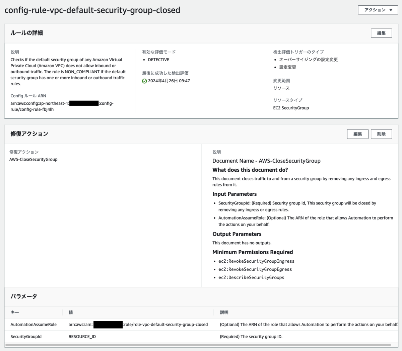
Task: Click the Output Parameters heading
Action: [237, 234]
